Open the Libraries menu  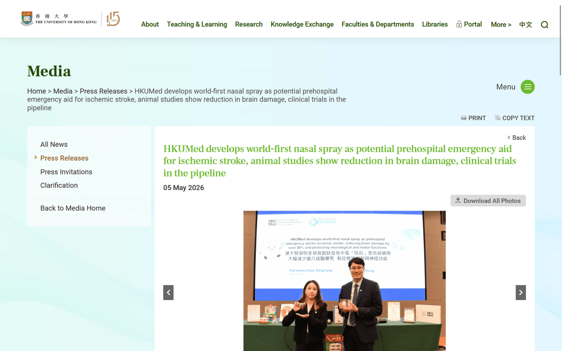(435, 24)
